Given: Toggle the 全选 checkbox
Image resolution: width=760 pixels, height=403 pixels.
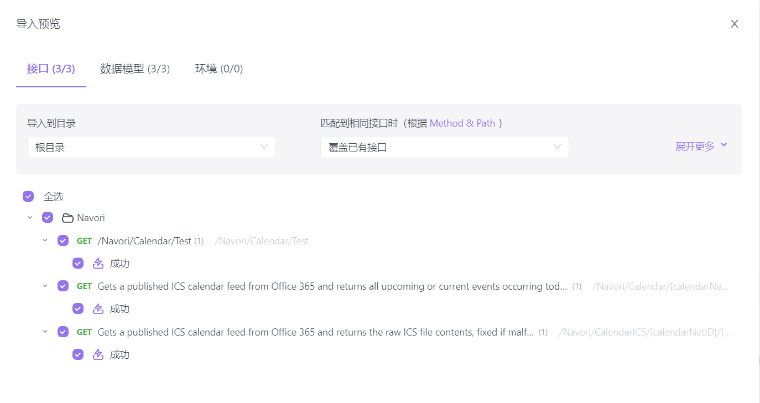Looking at the screenshot, I should 28,196.
